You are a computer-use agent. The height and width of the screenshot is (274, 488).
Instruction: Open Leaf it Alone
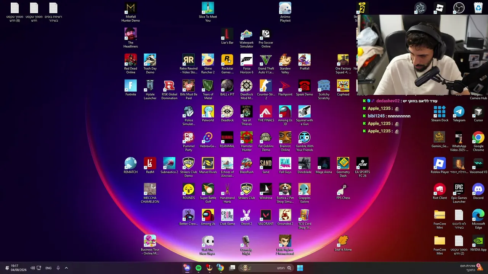343,243
